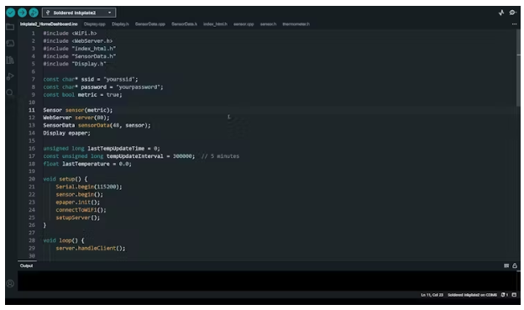Open the thermometer.h tab
Screen dimensions: 524x310
[x=296, y=24]
